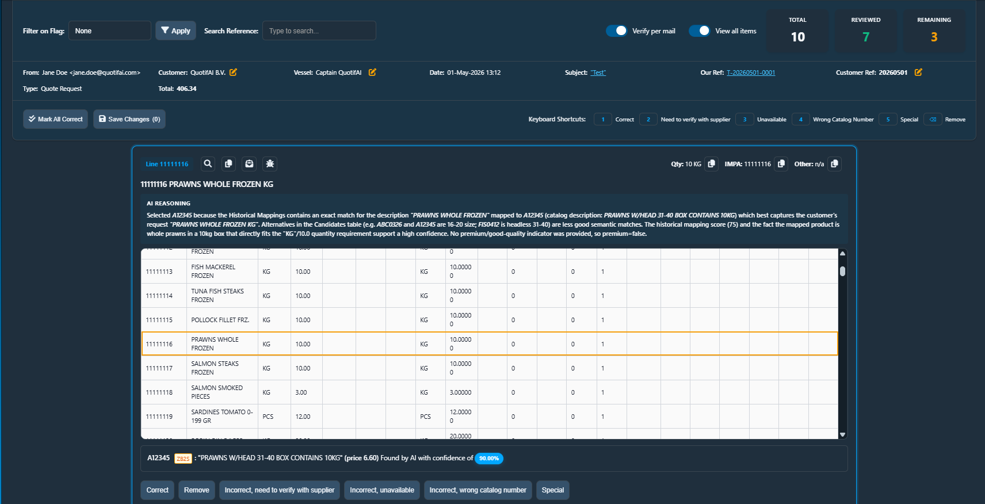Copy the IMPA 11111116 value

[x=781, y=164]
